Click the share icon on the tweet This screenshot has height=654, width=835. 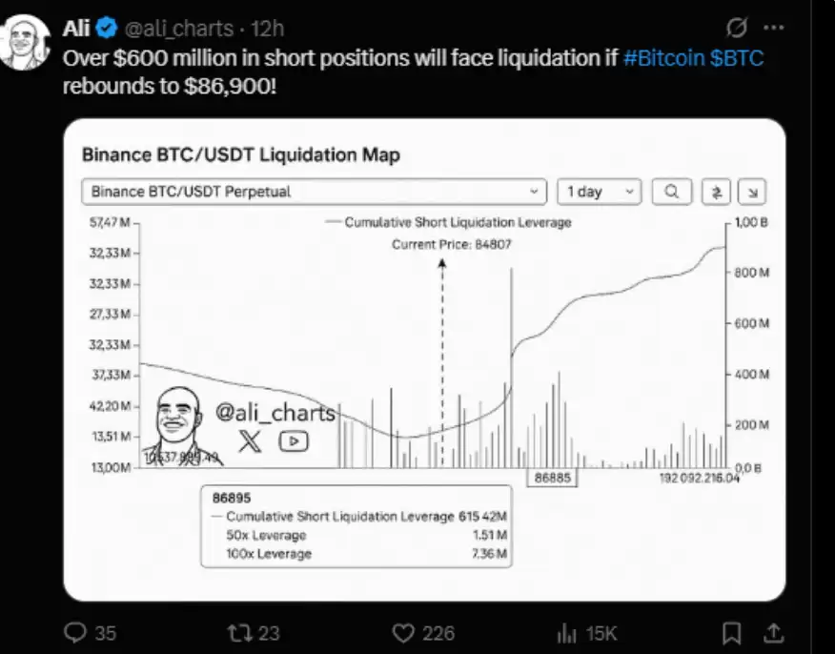773,631
